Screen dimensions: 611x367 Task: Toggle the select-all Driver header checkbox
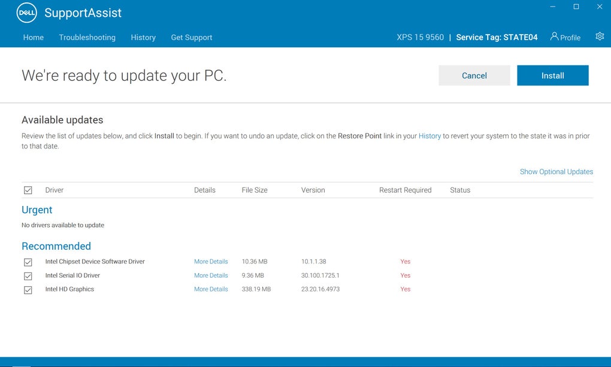coord(28,190)
